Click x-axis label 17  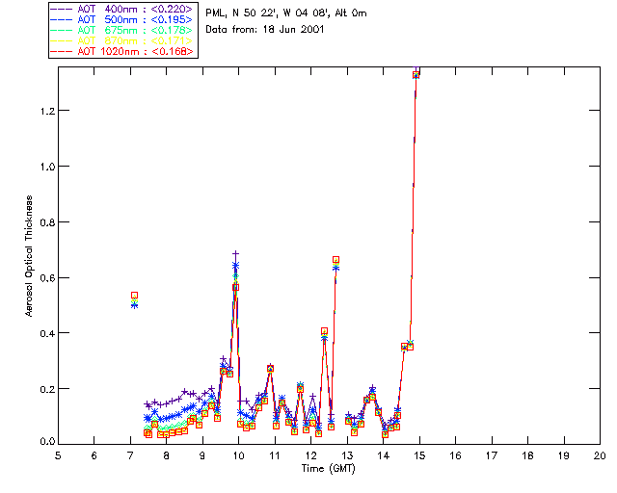tap(492, 455)
